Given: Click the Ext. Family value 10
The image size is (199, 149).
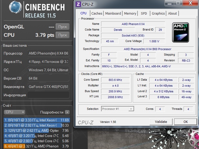Looking at the screenshot, I should pyautogui.click(x=109, y=61).
